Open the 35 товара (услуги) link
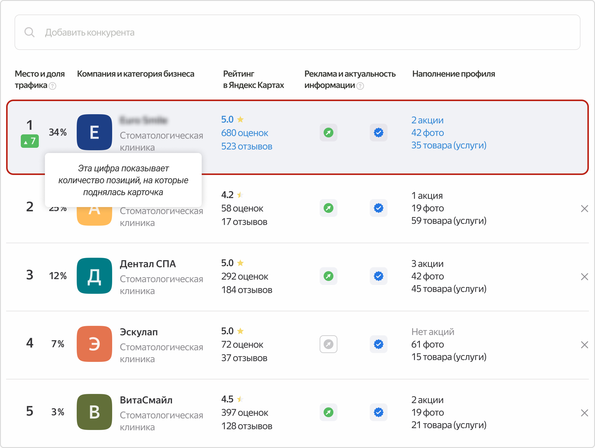Viewport: 595px width, 448px height. 449,145
